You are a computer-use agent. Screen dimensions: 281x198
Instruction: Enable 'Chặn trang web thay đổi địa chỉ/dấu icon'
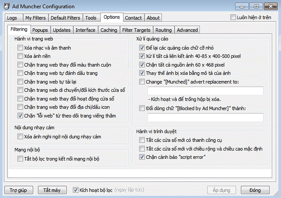[20, 107]
